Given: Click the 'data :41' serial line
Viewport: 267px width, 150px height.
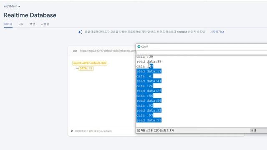Looking at the screenshot, I should [145, 76].
